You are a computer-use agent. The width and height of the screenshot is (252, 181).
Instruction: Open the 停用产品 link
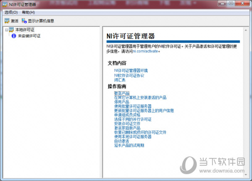122,102
